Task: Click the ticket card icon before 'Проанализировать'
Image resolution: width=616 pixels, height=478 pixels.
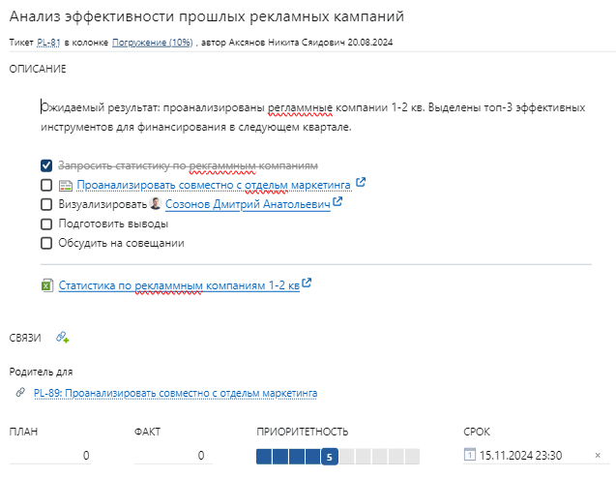Action: 66,185
